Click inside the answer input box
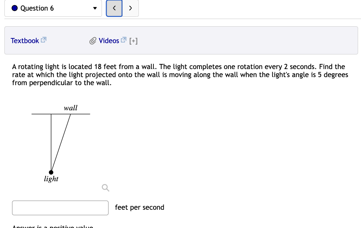Viewport: 361px width, 228px height. point(60,208)
